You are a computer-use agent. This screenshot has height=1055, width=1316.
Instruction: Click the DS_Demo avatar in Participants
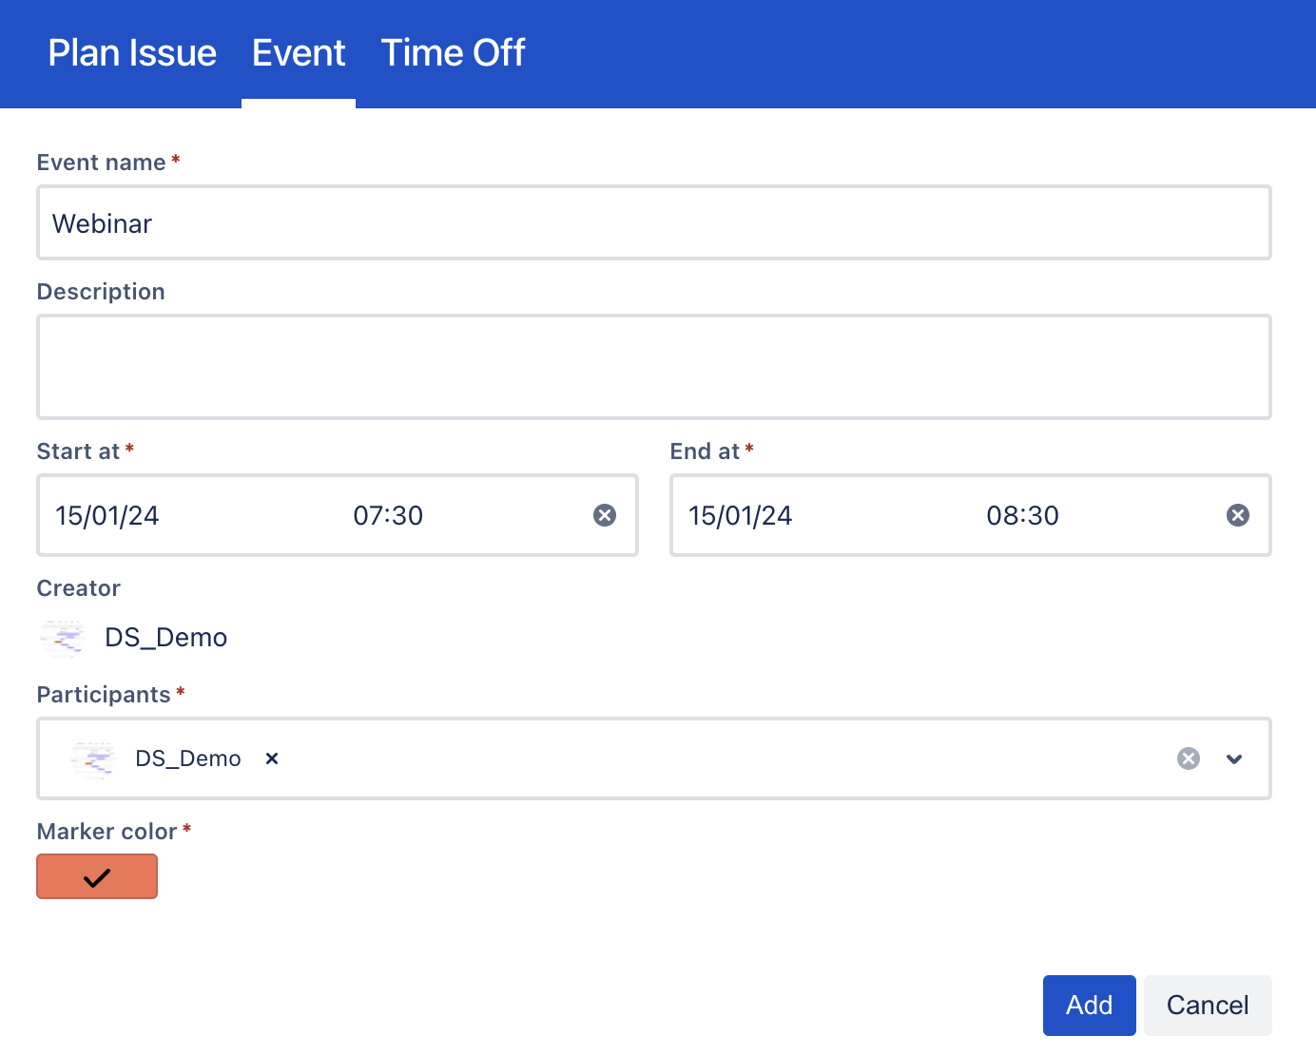coord(93,758)
